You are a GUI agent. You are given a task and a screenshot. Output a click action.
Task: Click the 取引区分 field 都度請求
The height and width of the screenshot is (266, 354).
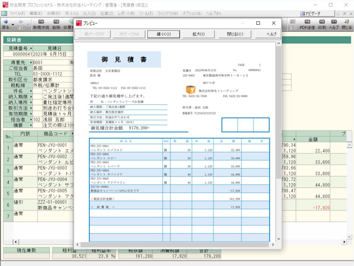pos(53,80)
